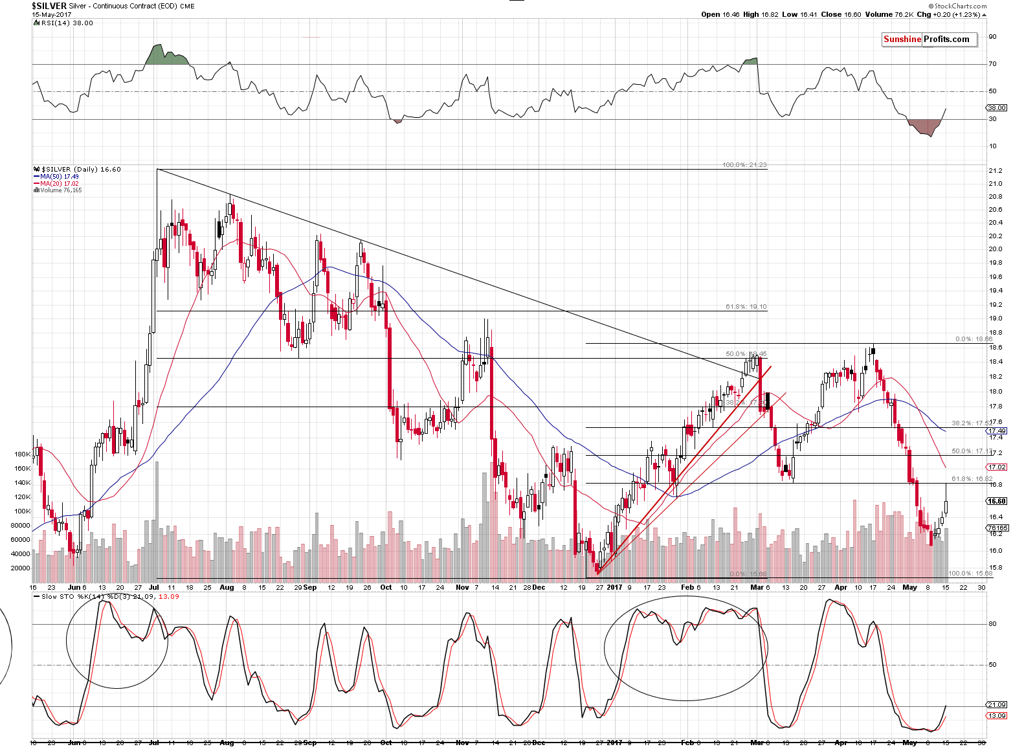
Task: Click the '50.0%: 18.45' Fibonacci label
Action: (x=746, y=354)
